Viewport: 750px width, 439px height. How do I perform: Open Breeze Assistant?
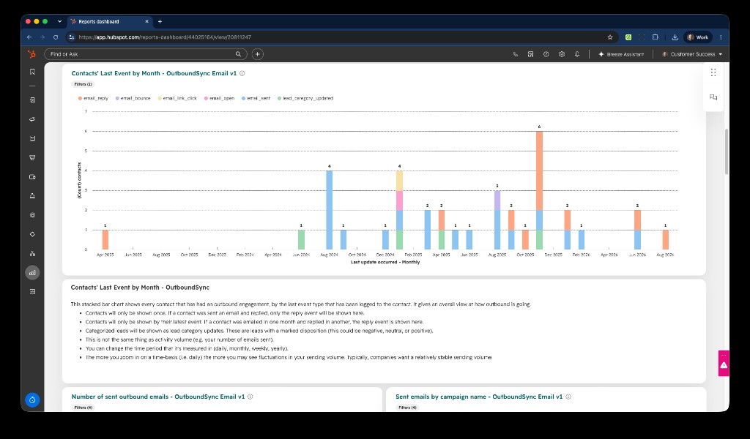pyautogui.click(x=621, y=54)
